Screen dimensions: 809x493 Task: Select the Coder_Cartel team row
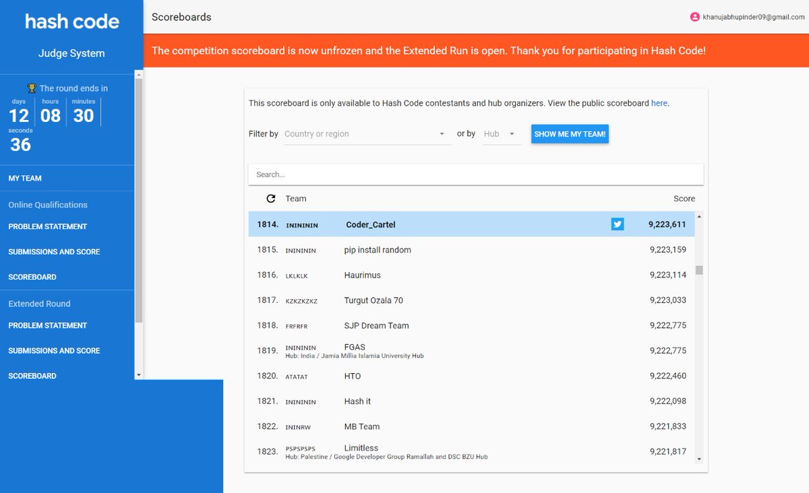[471, 224]
